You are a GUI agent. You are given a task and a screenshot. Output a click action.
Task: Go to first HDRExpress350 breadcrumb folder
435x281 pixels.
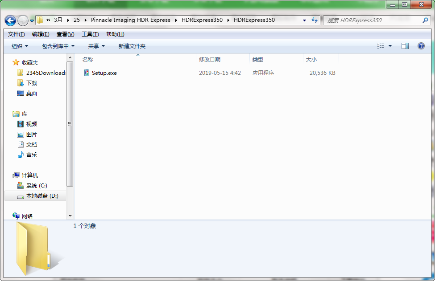pos(202,20)
